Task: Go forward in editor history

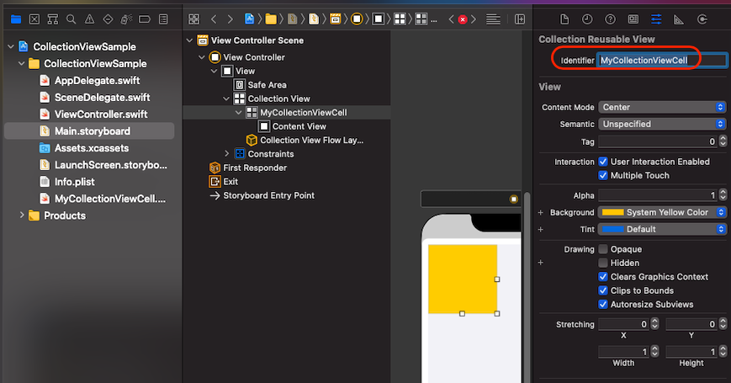Action: [x=230, y=19]
